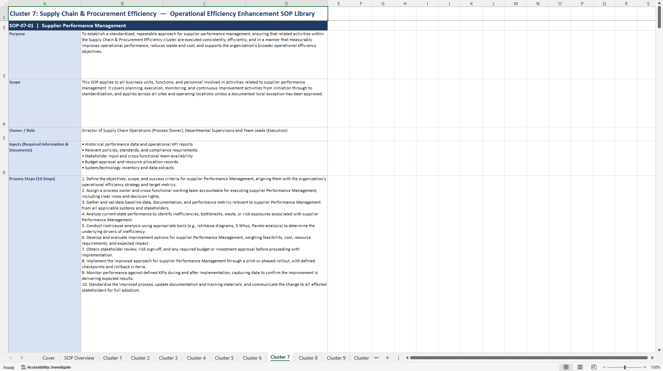Select Director of Supply Chain Operations cell
The width and height of the screenshot is (663, 371).
[204, 134]
